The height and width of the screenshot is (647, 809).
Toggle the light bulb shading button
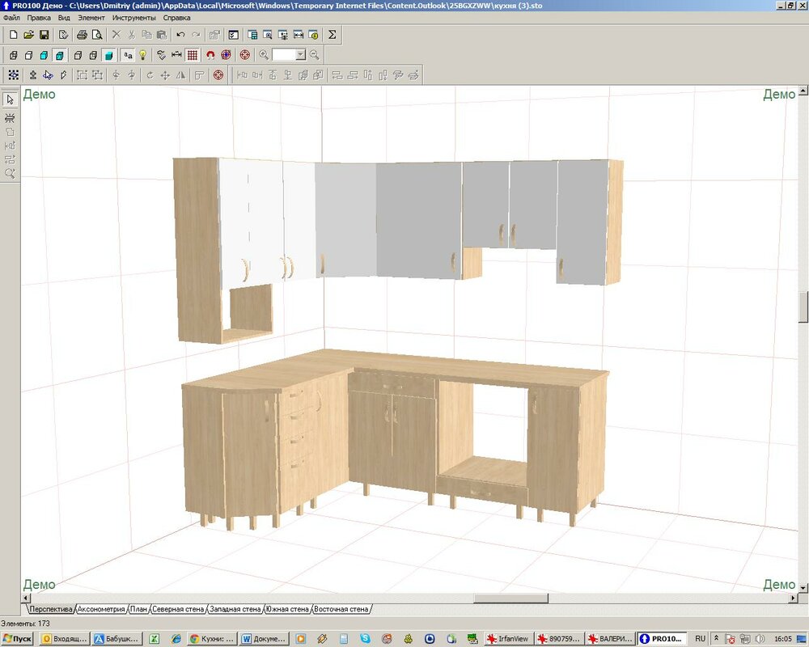143,55
